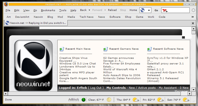This screenshot has height=106, width=198.
Task: Click the moon icon beside current weather
Action: pyautogui.click(x=109, y=100)
